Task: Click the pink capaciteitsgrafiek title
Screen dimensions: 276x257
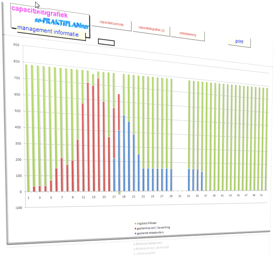Action: pos(39,12)
